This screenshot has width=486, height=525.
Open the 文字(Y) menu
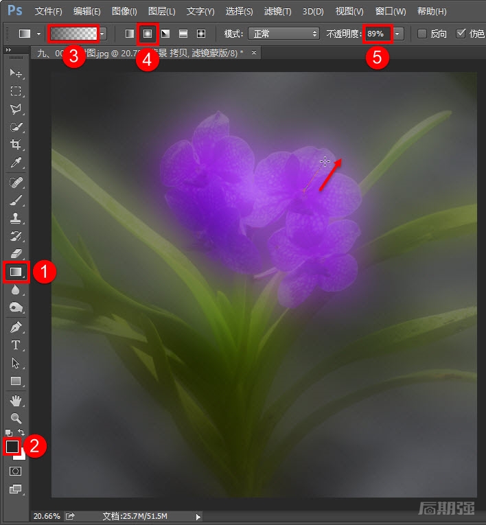[x=200, y=12]
